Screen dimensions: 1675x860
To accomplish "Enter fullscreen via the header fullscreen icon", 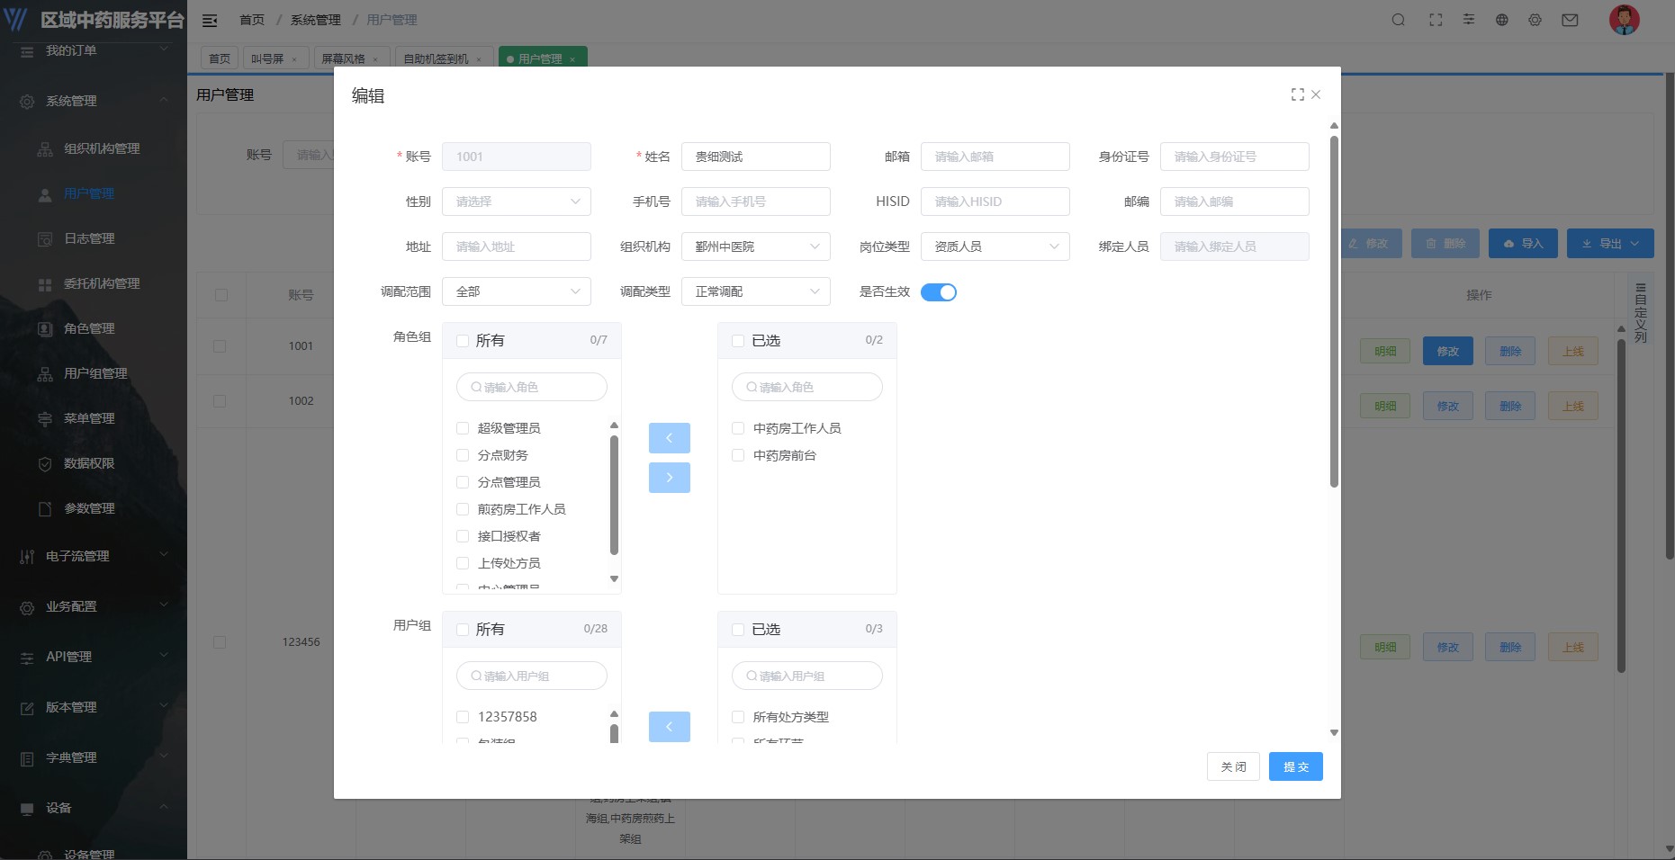I will click(x=1436, y=19).
